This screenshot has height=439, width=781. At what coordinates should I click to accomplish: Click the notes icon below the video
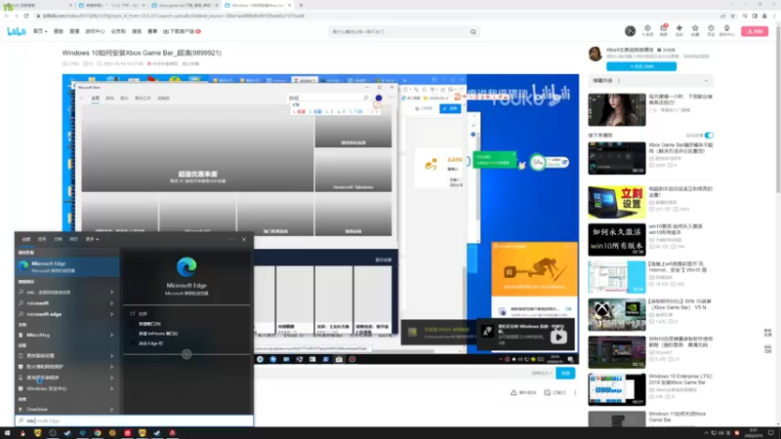(547, 393)
